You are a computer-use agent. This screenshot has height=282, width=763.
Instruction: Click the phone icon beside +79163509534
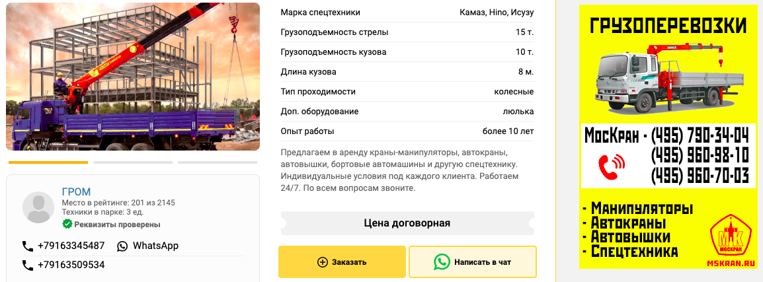point(28,265)
